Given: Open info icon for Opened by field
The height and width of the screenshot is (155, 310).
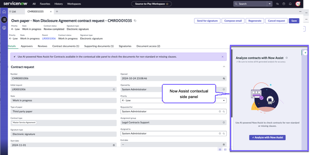Looking at the screenshot, I should click(224, 89).
